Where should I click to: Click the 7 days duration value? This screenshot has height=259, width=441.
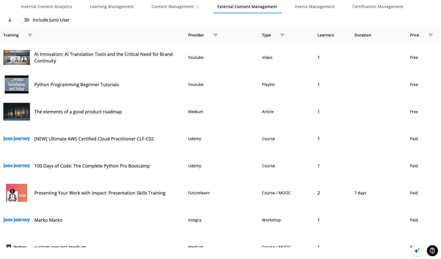point(360,193)
